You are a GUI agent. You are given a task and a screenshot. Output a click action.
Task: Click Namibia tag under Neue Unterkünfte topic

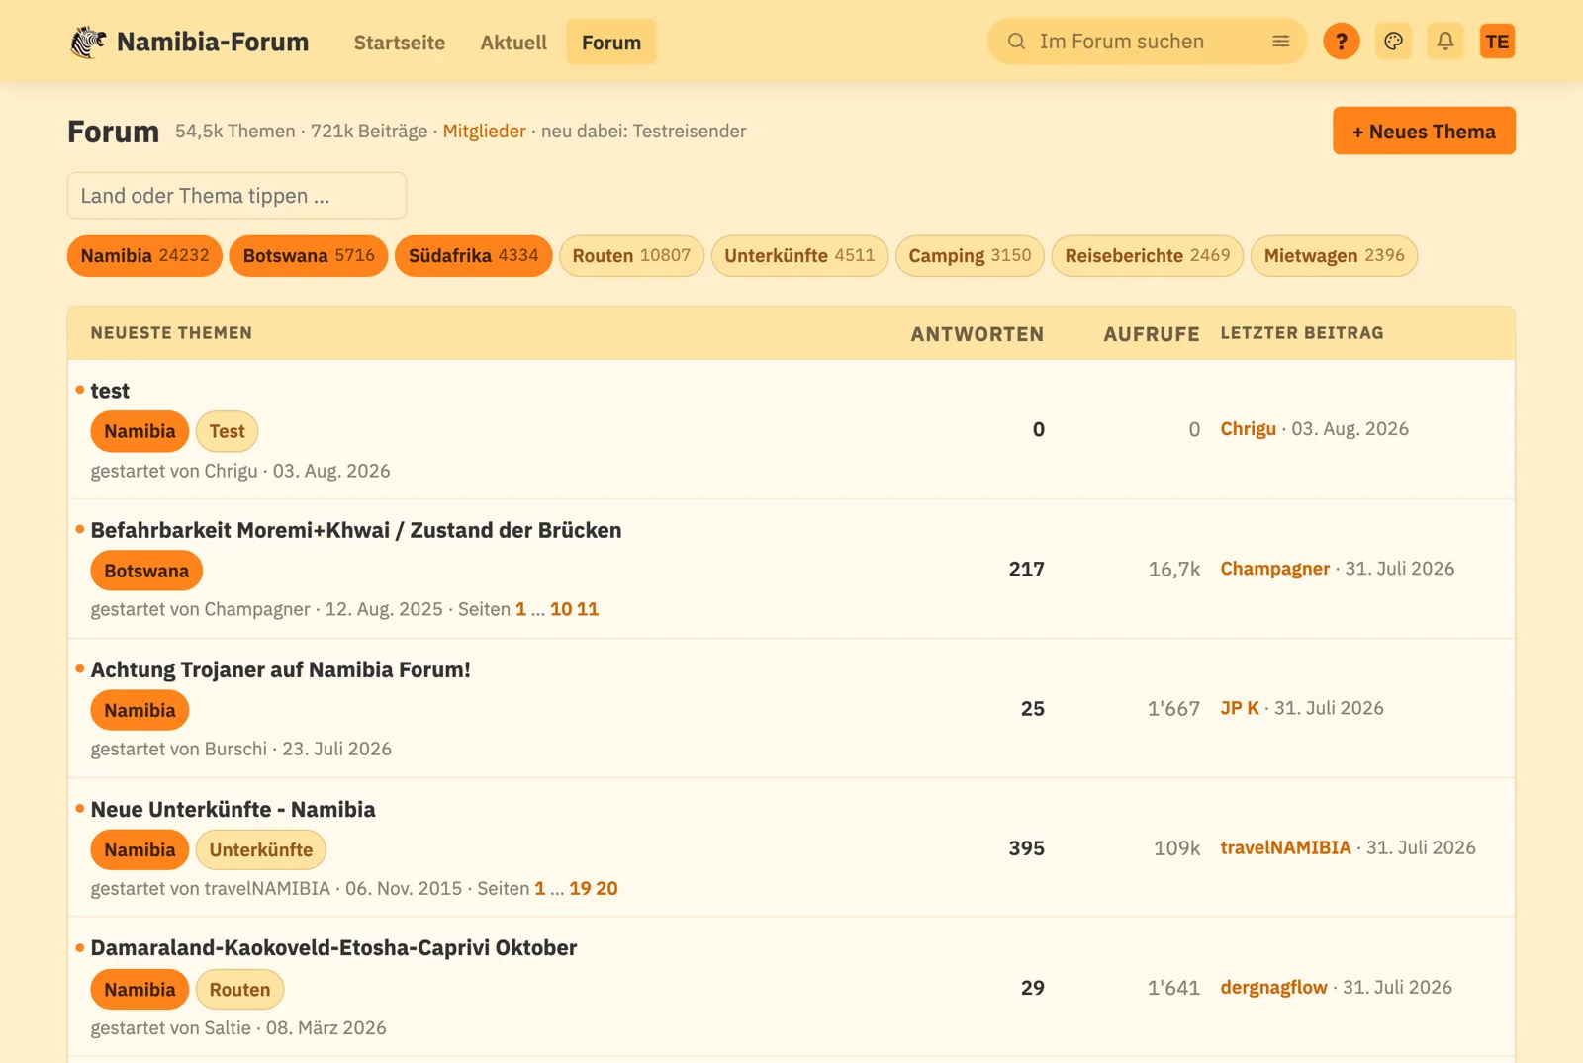pyautogui.click(x=140, y=849)
